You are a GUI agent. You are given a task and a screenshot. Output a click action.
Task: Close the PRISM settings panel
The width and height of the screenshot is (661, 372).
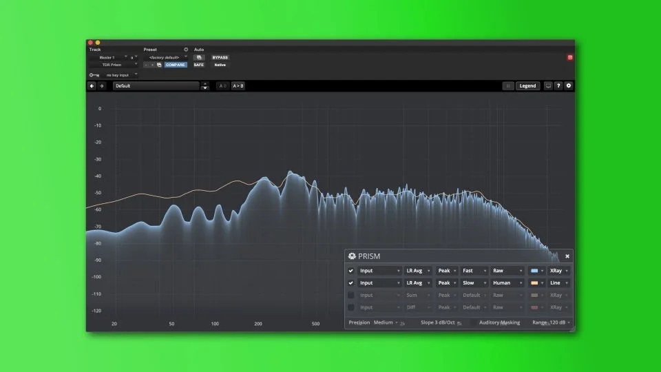click(x=567, y=256)
